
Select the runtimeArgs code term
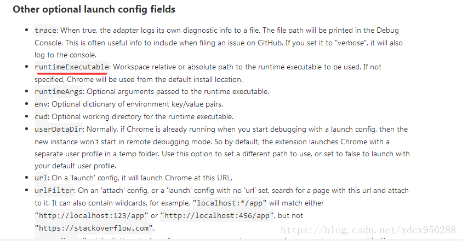(x=59, y=92)
